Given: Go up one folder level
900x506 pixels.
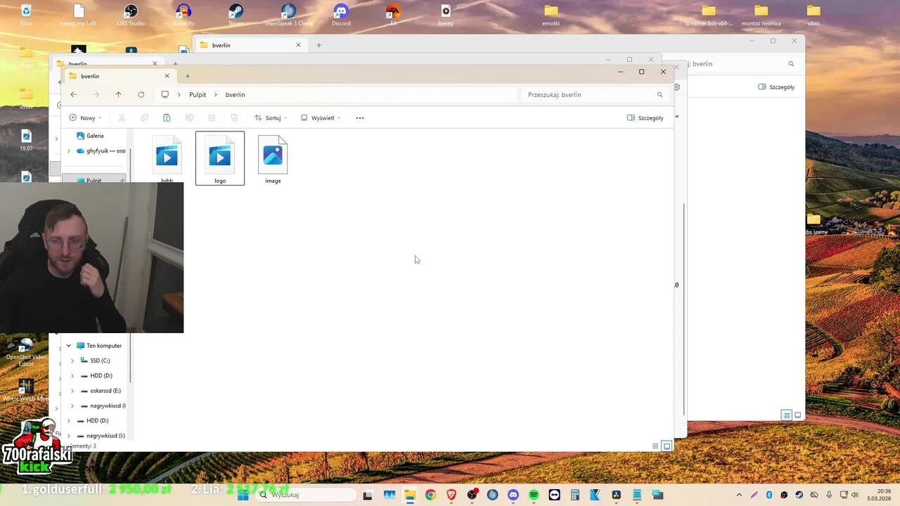Looking at the screenshot, I should tap(118, 94).
